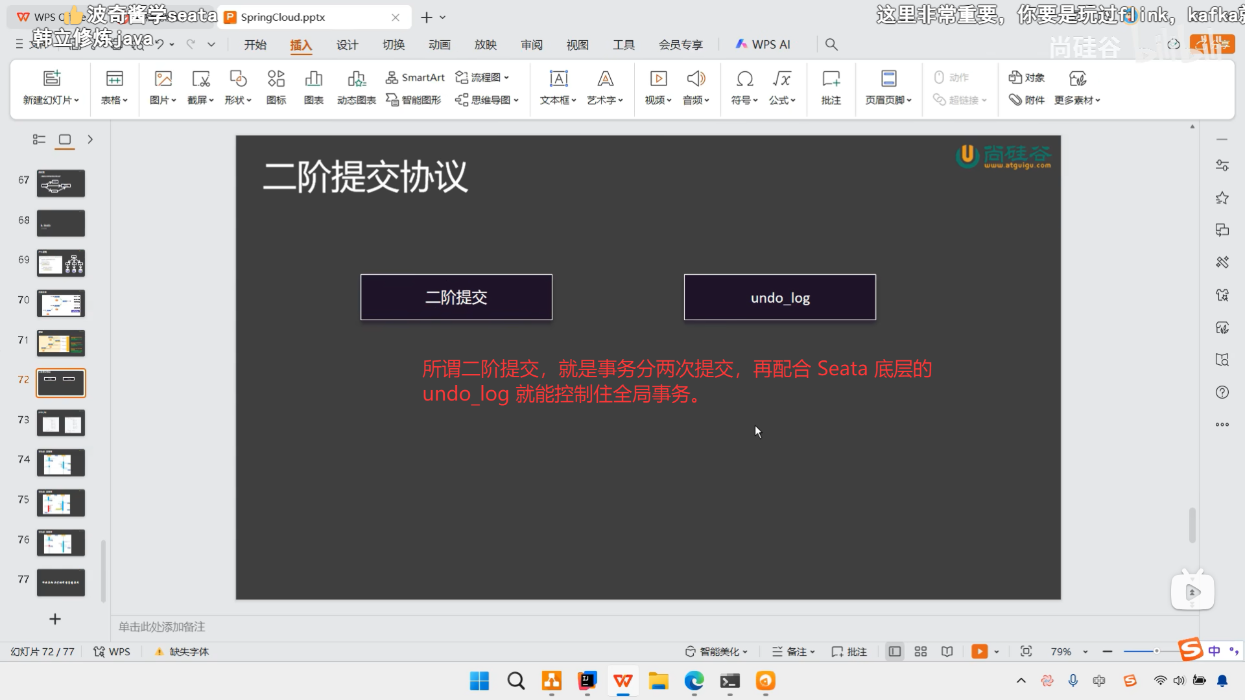Click the WPS AI button
This screenshot has width=1245, height=700.
[763, 45]
